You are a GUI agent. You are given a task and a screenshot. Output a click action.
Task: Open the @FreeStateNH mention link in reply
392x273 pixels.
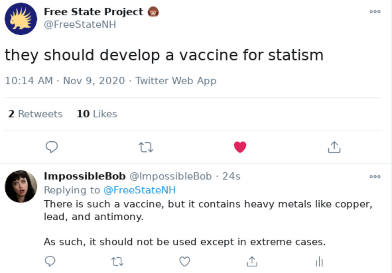(x=139, y=190)
